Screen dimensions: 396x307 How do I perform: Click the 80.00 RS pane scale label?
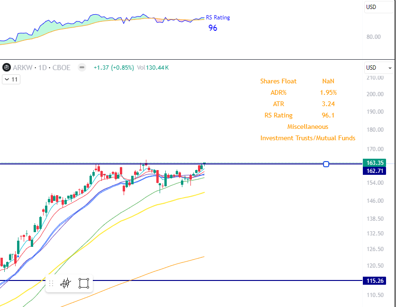pos(374,37)
